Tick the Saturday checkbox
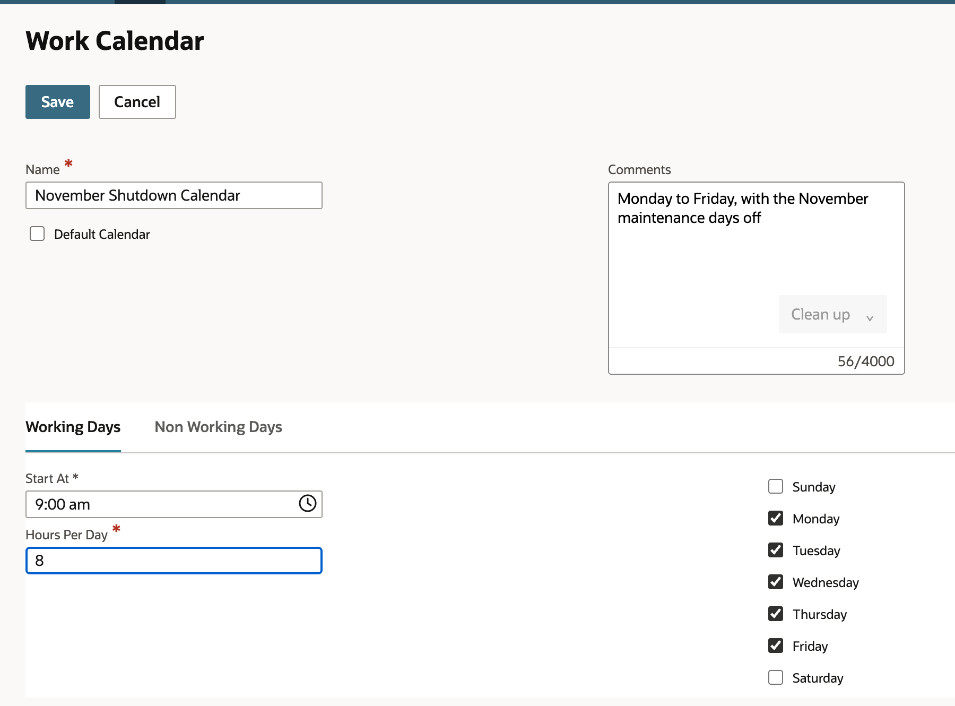This screenshot has width=955, height=706. (x=776, y=677)
